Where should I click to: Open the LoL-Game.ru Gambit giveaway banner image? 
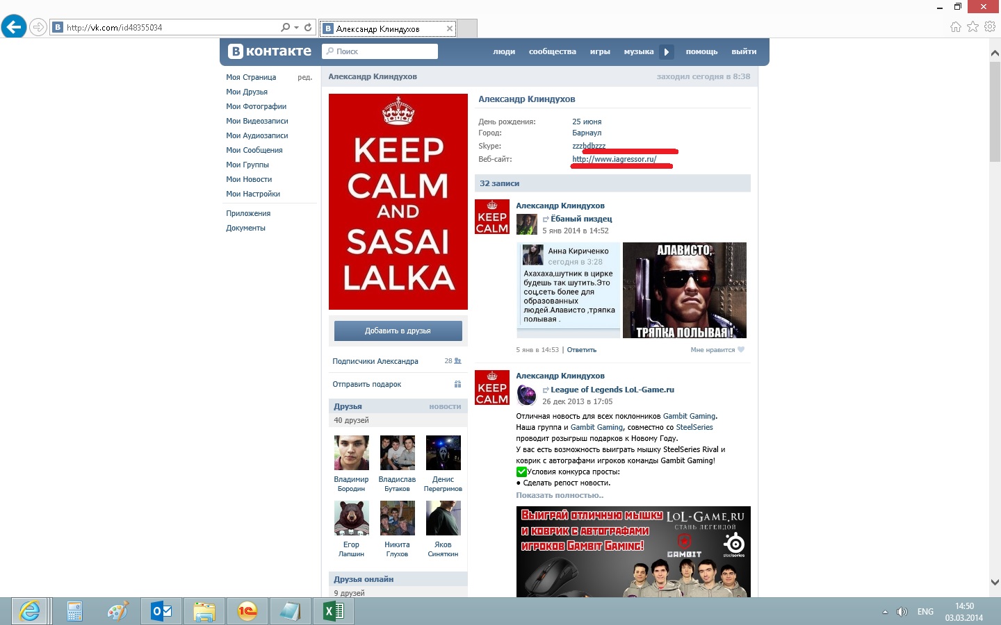click(633, 551)
